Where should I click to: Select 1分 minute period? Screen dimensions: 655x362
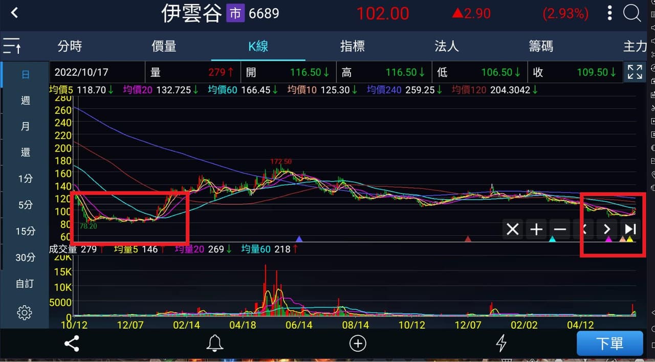tap(25, 179)
